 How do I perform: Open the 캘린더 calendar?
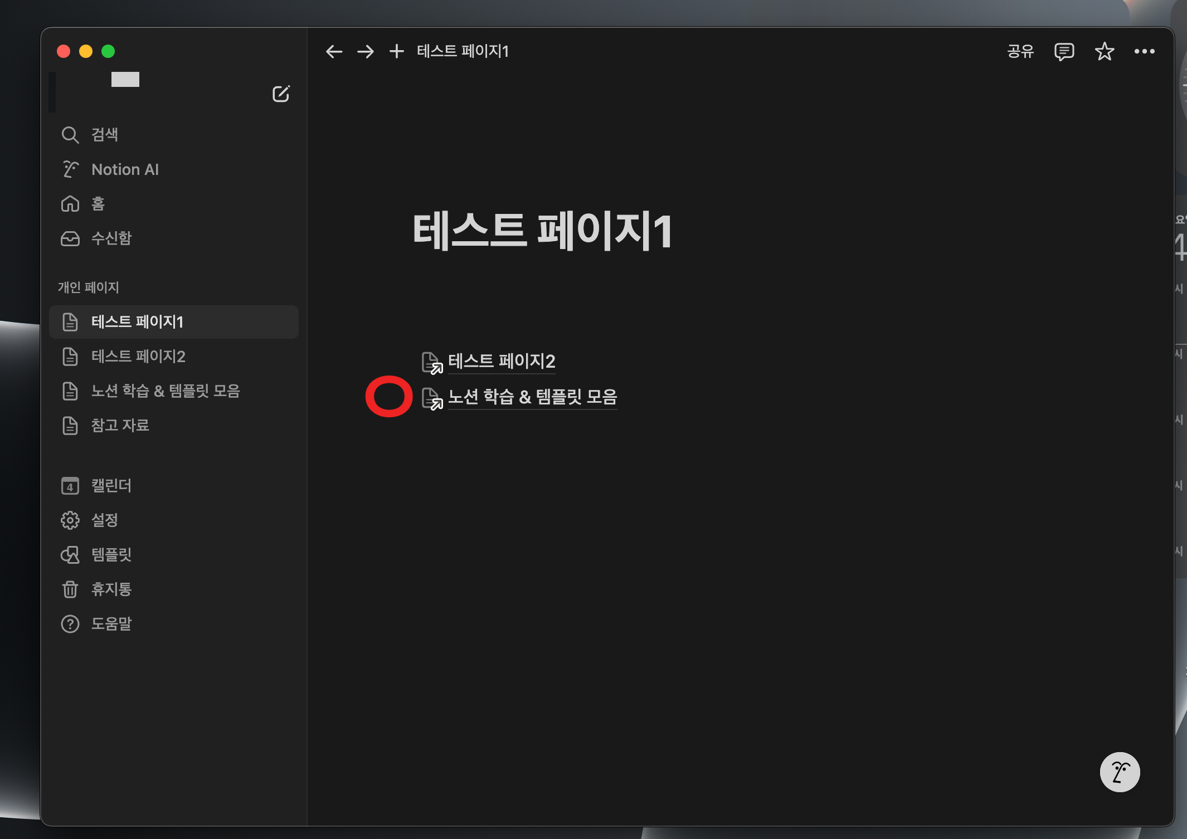coord(111,485)
